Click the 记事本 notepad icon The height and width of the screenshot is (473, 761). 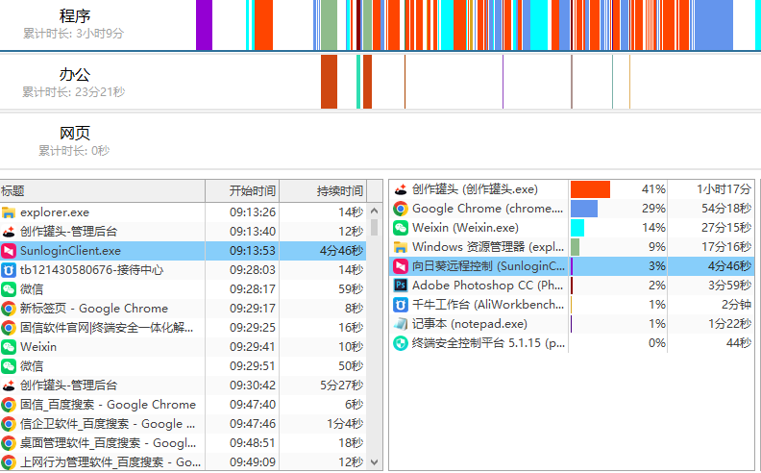(x=401, y=324)
